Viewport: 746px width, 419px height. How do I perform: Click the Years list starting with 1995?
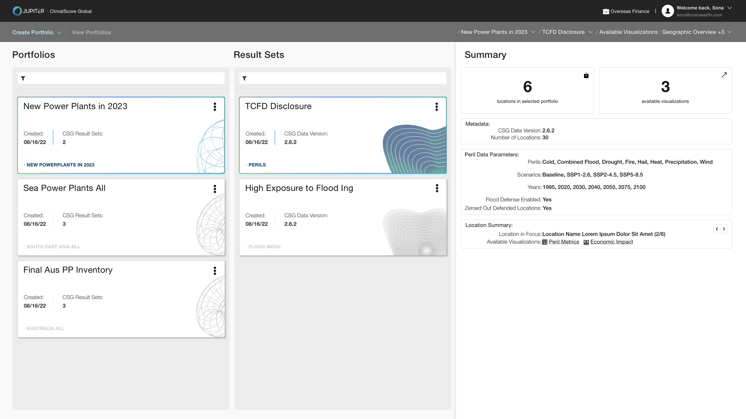[594, 187]
